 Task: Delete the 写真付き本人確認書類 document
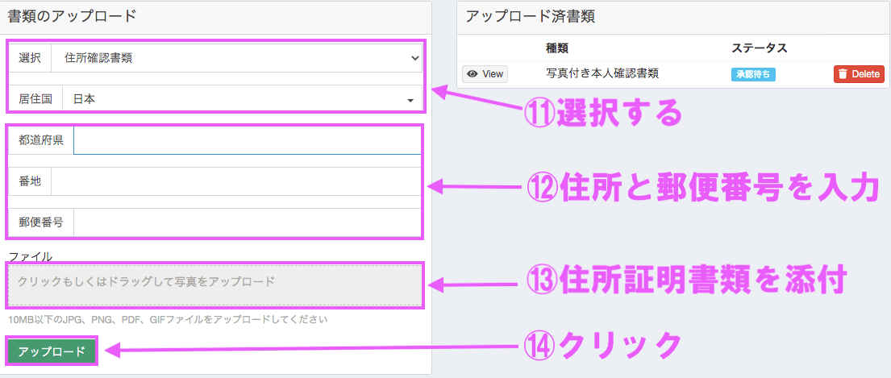(x=859, y=74)
